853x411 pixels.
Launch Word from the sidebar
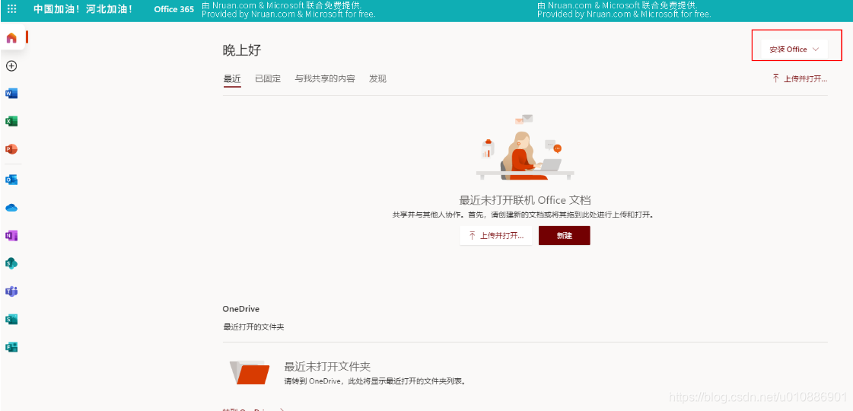tap(11, 94)
